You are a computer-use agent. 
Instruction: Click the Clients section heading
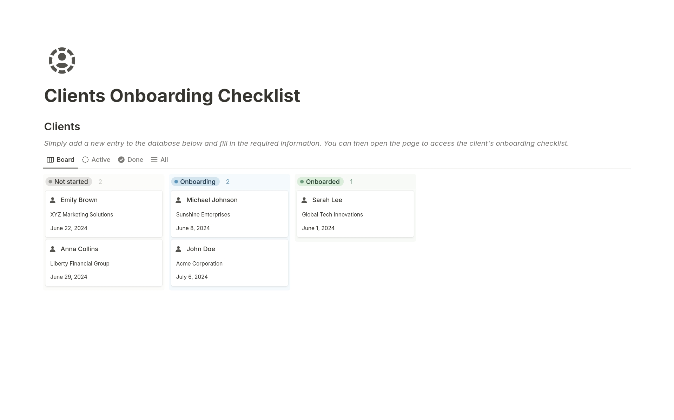62,126
